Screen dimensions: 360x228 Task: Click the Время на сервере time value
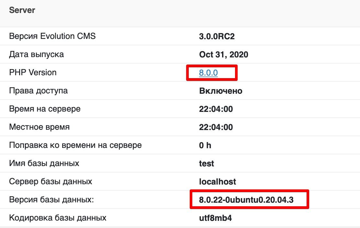tap(216, 109)
